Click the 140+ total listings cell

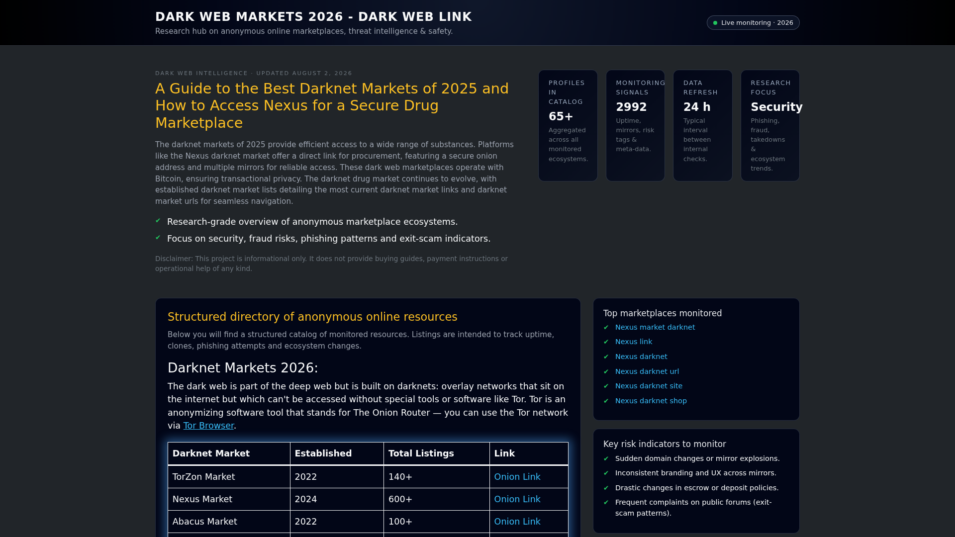tap(437, 477)
